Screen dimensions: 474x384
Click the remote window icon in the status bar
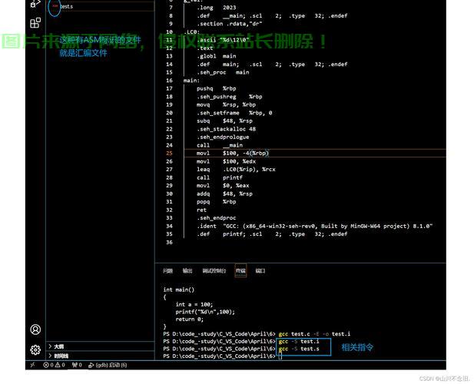[x=32, y=365]
